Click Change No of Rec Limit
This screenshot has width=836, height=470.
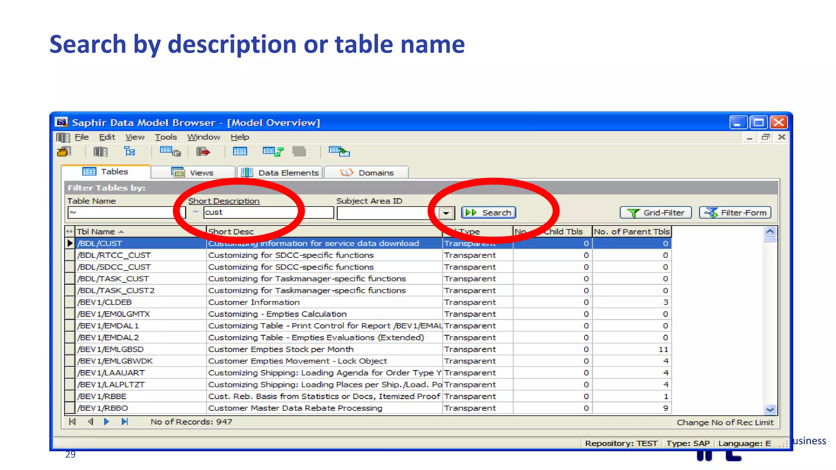tap(725, 422)
